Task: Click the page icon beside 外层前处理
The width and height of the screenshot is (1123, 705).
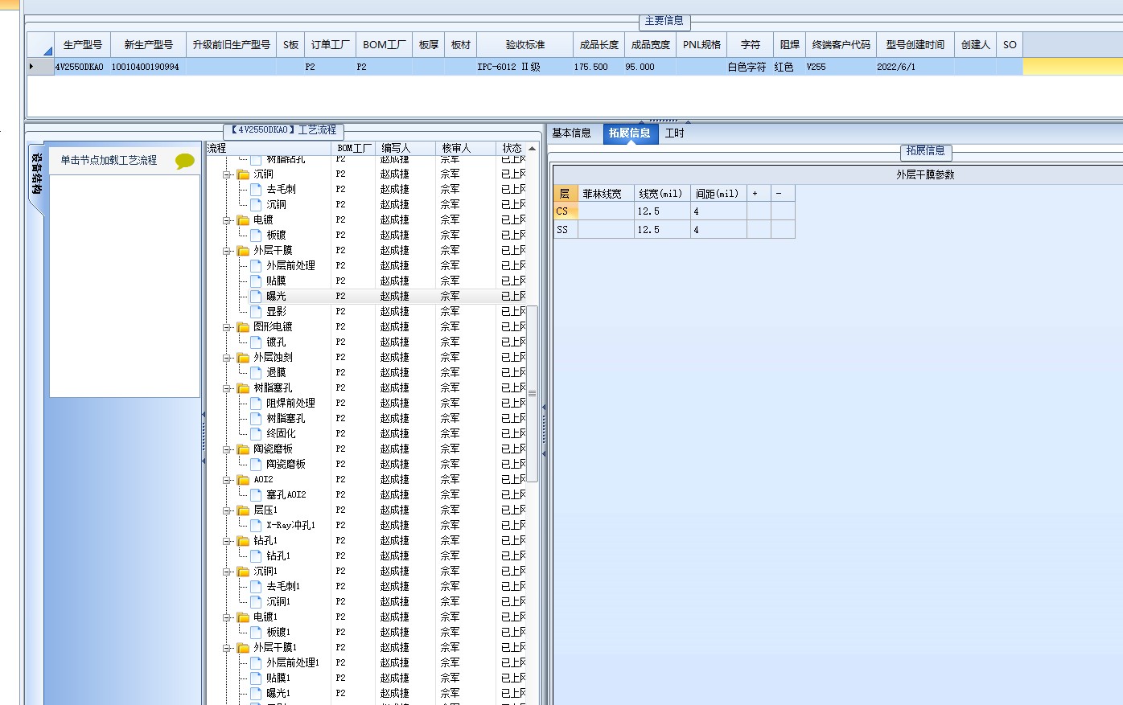Action: [256, 266]
